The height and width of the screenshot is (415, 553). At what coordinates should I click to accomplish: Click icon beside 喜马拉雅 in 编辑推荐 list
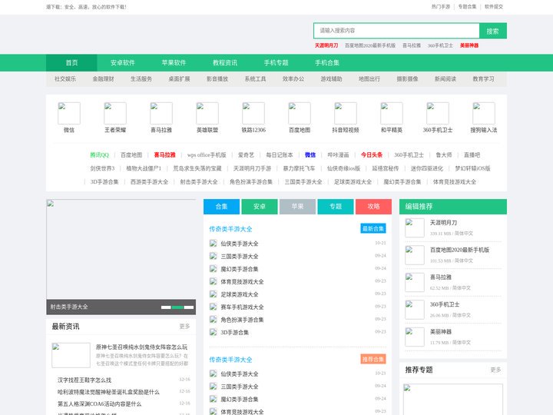tap(415, 282)
